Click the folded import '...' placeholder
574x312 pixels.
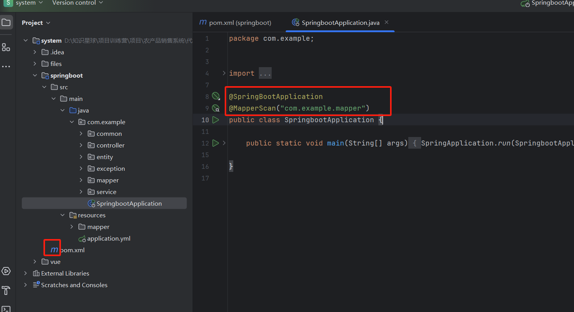click(265, 73)
